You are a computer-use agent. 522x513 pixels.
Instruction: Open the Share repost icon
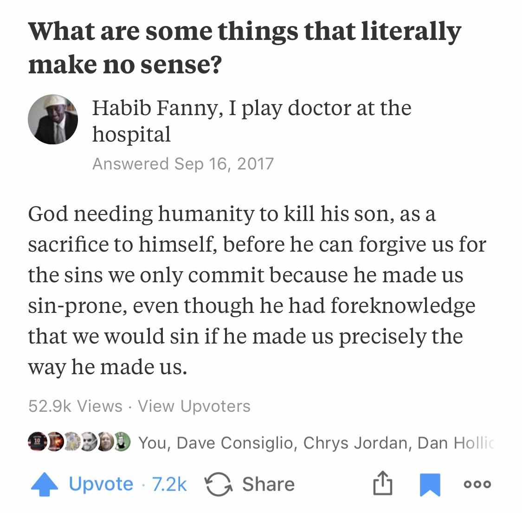tap(217, 483)
